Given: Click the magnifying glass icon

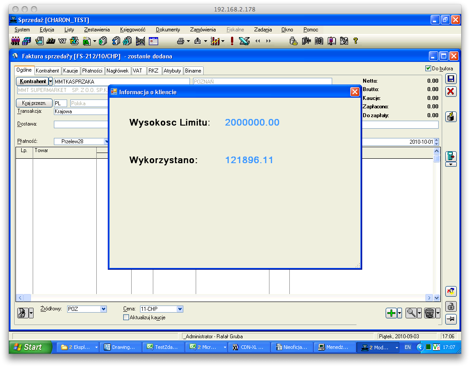Looking at the screenshot, I should (411, 313).
